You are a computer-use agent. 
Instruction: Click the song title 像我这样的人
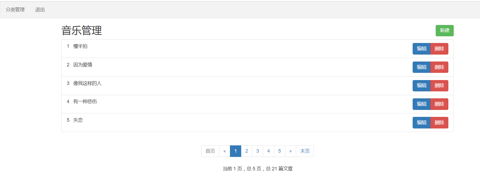(87, 83)
